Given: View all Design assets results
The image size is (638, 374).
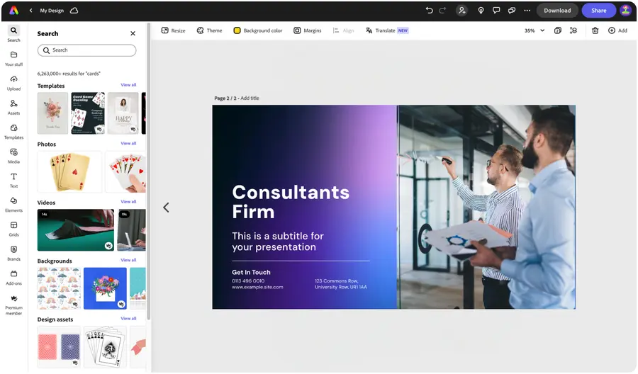Looking at the screenshot, I should tap(128, 319).
